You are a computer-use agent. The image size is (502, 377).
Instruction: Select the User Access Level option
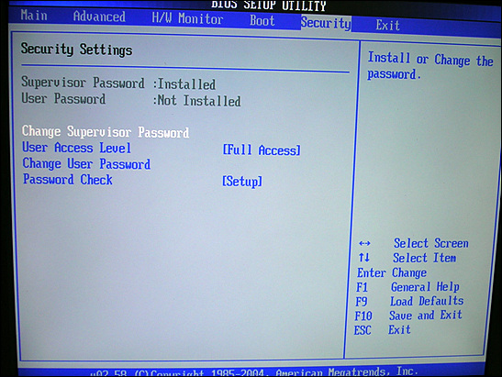click(x=77, y=148)
